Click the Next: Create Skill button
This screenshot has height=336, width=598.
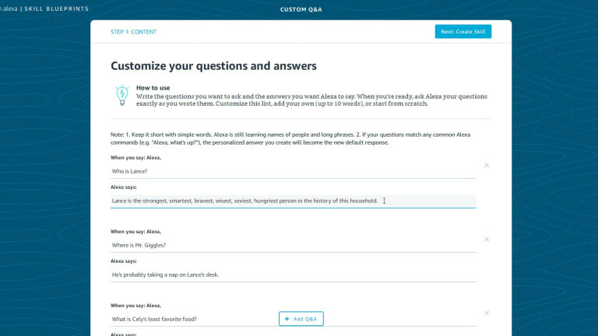click(463, 32)
